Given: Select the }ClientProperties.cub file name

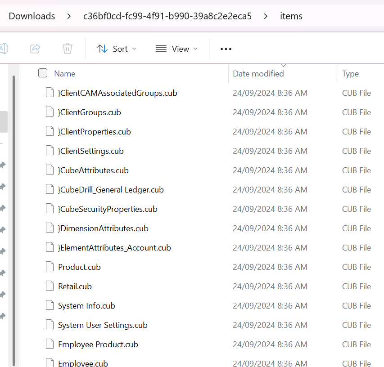Looking at the screenshot, I should point(94,132).
